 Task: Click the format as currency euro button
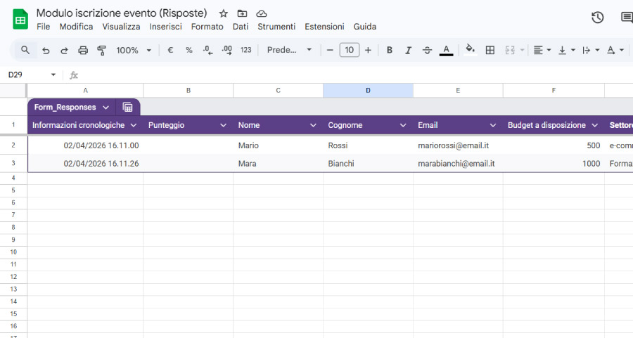point(170,50)
